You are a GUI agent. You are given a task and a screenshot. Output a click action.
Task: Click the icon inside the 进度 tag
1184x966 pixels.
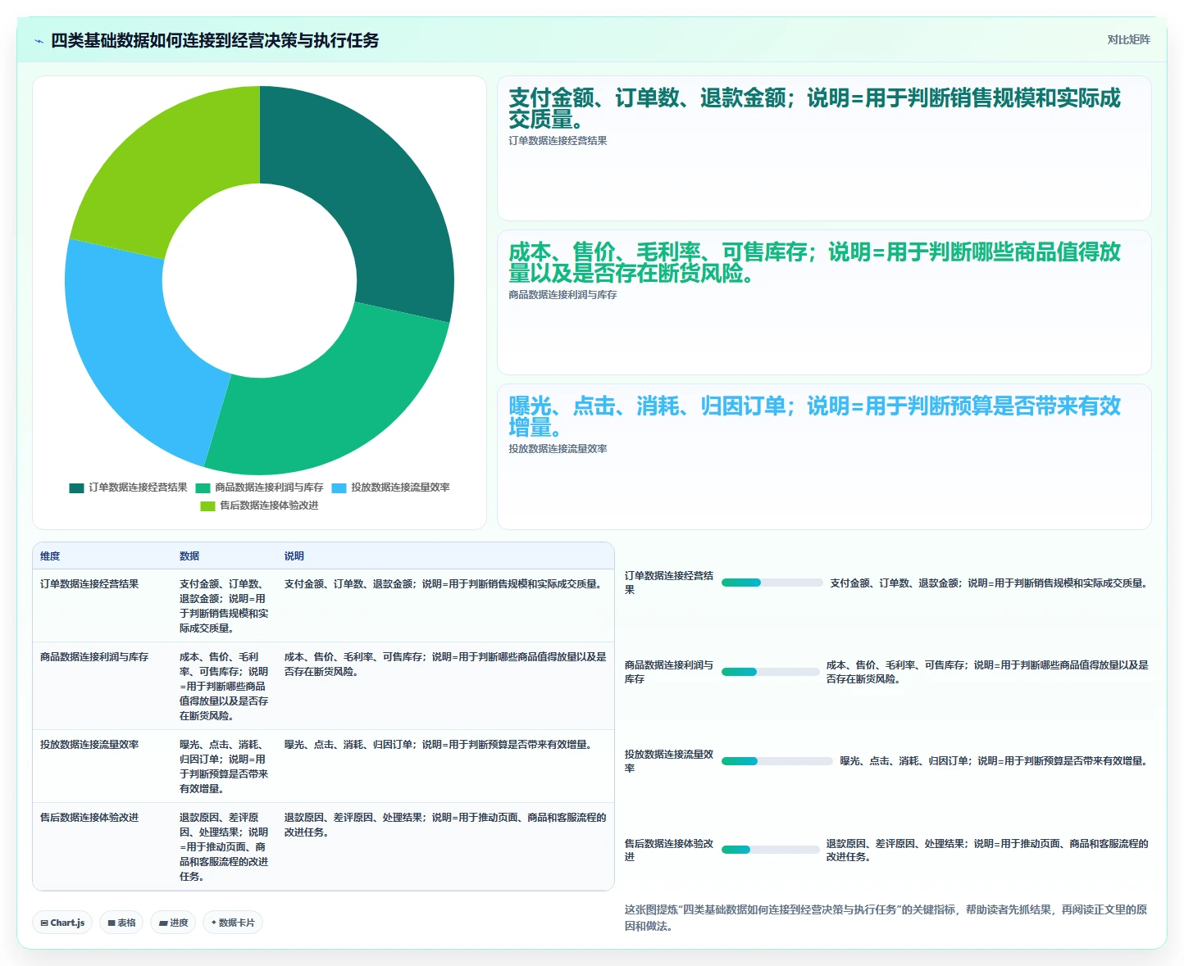(163, 923)
